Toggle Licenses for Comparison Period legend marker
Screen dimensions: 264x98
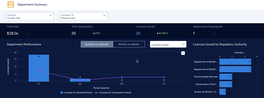click(96, 92)
